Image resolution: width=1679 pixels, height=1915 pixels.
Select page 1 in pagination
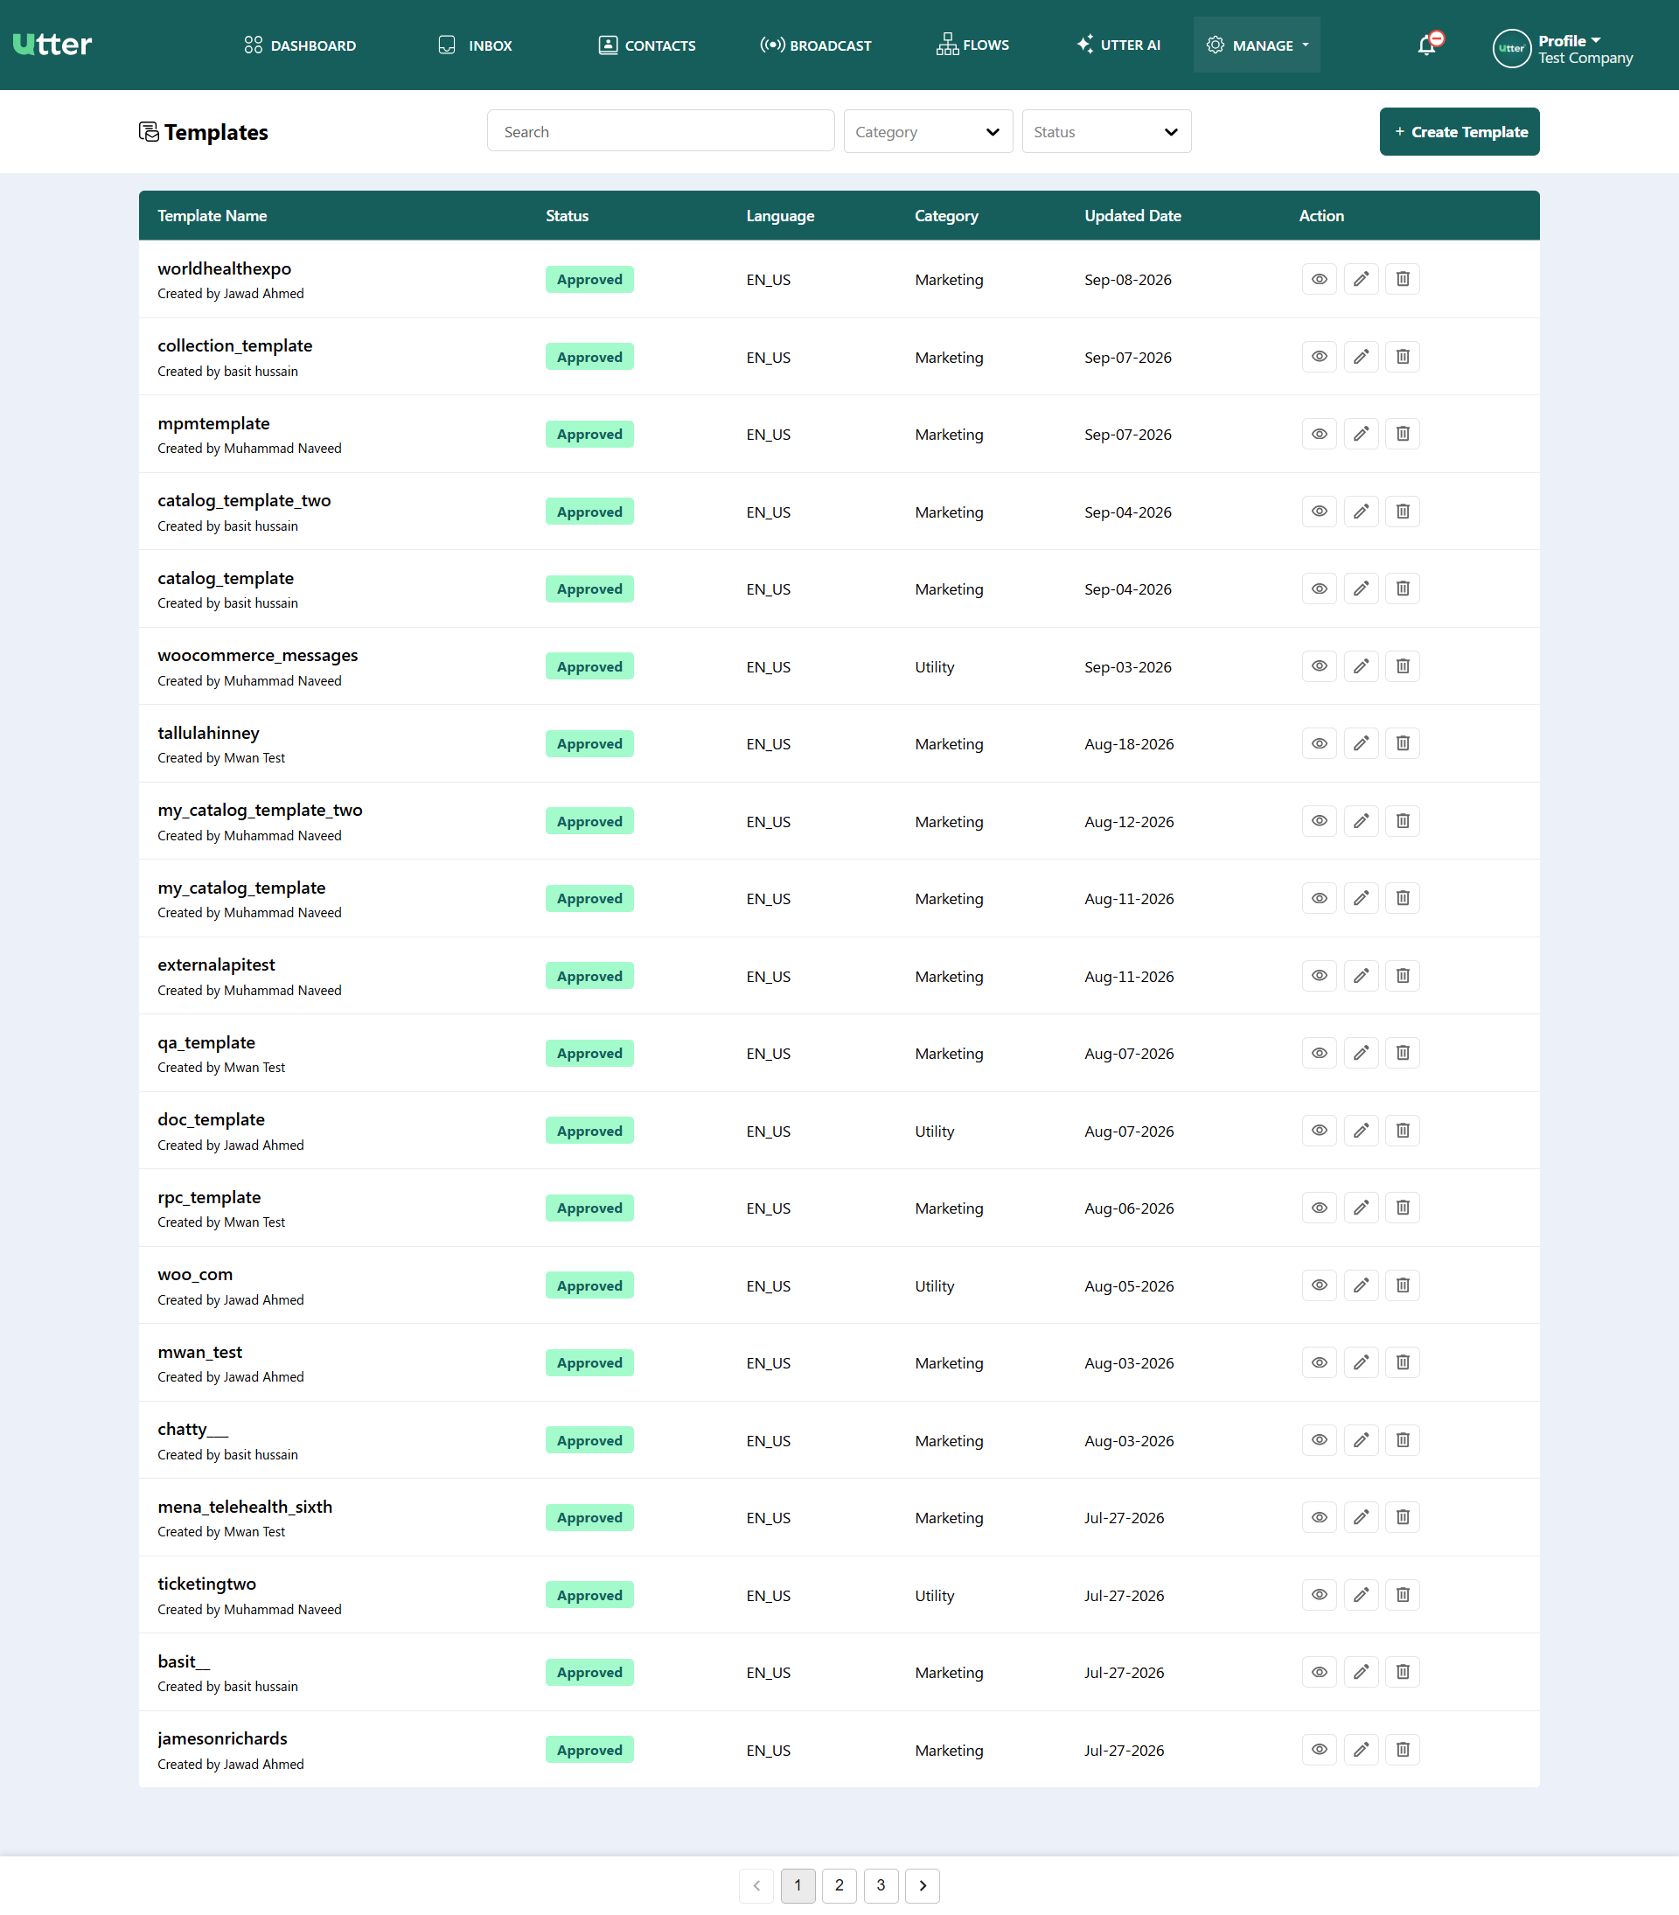click(x=798, y=1885)
